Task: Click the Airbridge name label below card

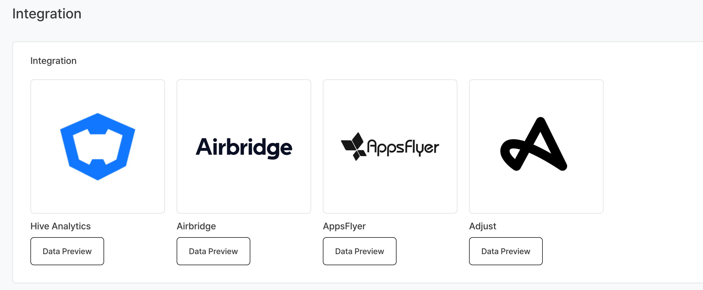Action: [x=196, y=226]
